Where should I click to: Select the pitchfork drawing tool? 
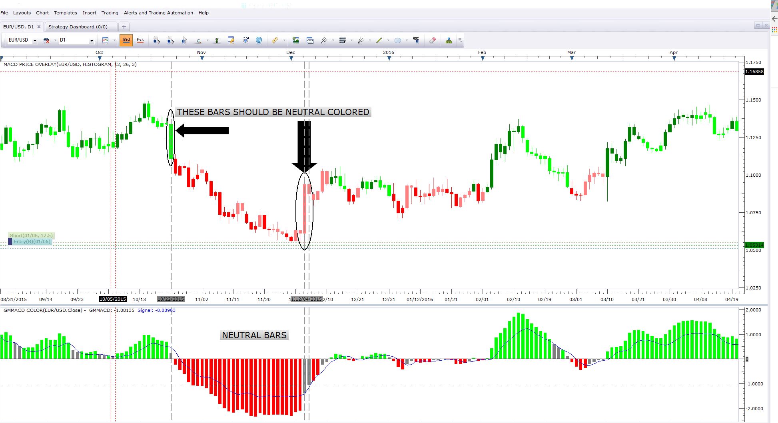(x=324, y=40)
